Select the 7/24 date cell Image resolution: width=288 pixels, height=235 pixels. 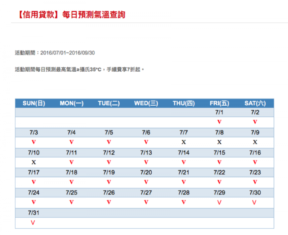(34, 193)
